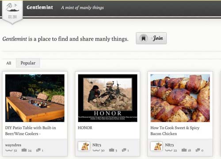Switch to the Popular tab
This screenshot has width=221, height=159.
[28, 63]
